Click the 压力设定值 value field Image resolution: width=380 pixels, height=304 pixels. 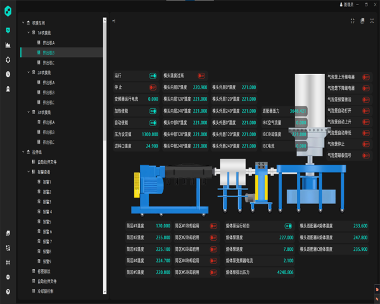[149, 134]
